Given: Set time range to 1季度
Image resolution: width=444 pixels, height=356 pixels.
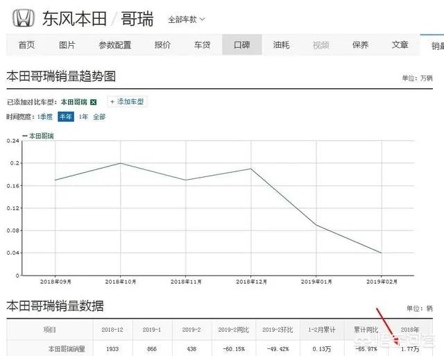Looking at the screenshot, I should tap(45, 117).
